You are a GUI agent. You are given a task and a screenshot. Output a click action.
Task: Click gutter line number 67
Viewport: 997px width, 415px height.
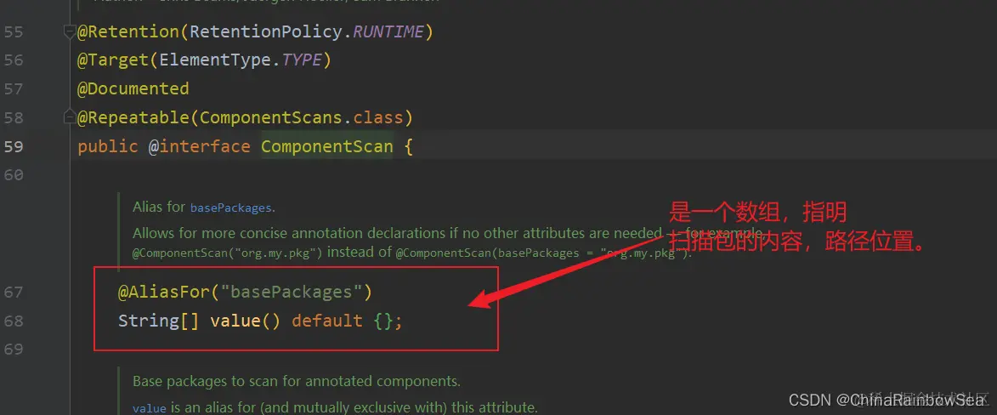pos(14,293)
